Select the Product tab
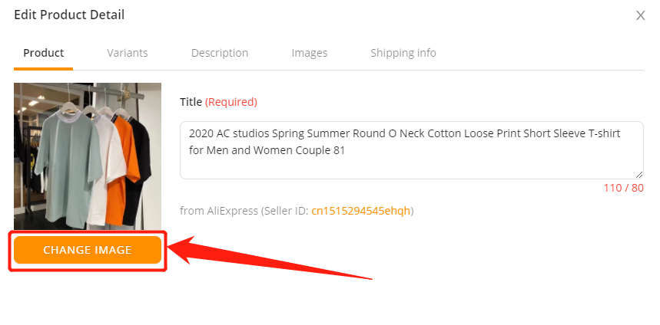 coord(43,53)
